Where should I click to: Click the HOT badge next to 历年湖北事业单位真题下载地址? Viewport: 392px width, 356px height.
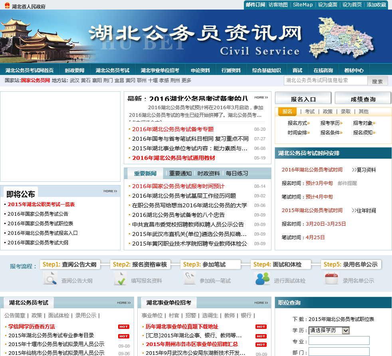261,326
